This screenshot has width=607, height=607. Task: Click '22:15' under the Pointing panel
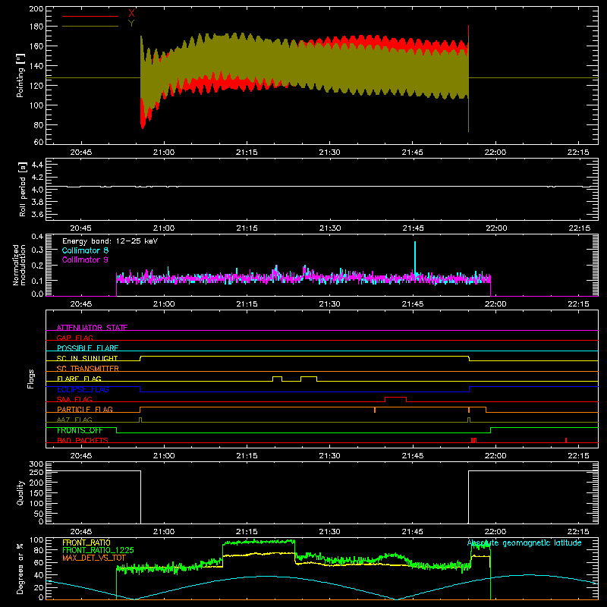[578, 153]
